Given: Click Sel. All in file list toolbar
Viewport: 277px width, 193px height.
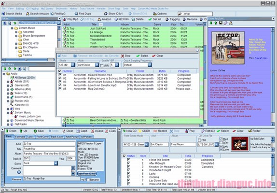Looking at the screenshot, I should [154, 19].
